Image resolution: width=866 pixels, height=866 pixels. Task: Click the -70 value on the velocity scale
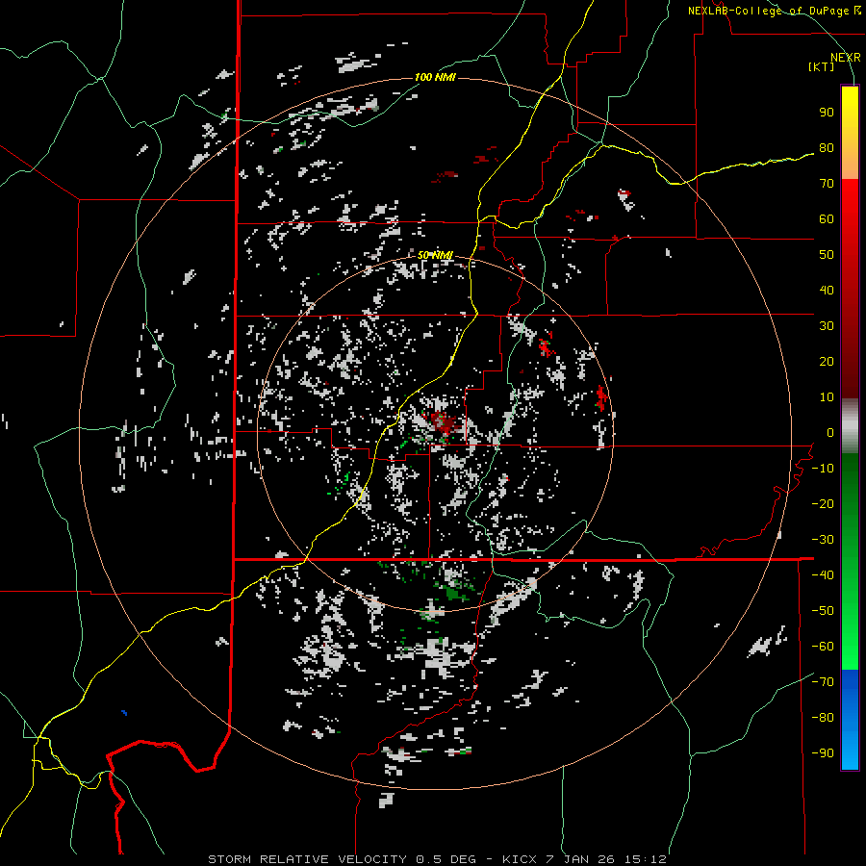[823, 682]
